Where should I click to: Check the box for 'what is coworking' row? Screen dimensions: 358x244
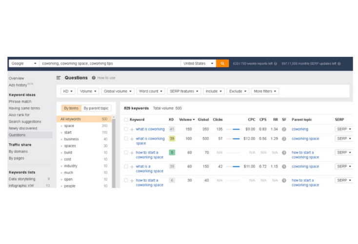pos(126,129)
